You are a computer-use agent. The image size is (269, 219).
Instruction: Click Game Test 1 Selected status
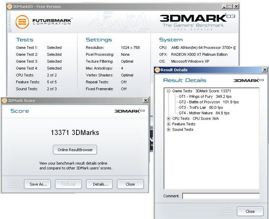[x=54, y=48]
